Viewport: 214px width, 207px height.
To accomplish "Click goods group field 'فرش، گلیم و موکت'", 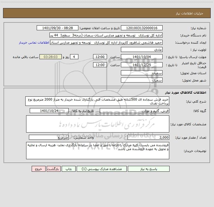I will [135, 111].
